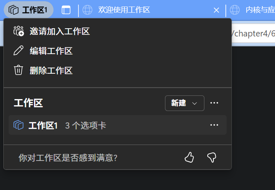This screenshot has height=190, width=275.
Task: Click the invite people icon
Action: 18,31
